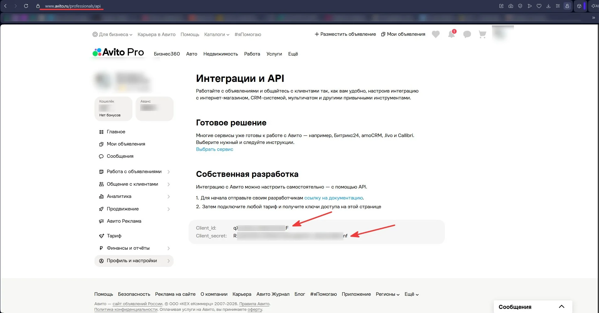Expand the Сообщения chat panel
The image size is (599, 313).
pyautogui.click(x=533, y=307)
